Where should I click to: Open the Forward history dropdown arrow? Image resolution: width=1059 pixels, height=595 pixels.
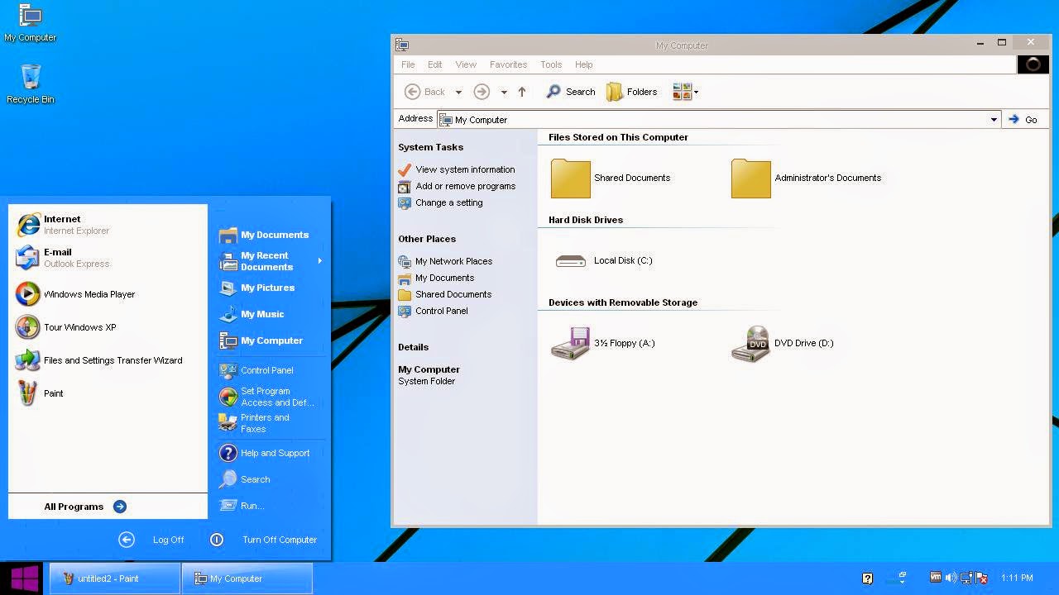pos(504,92)
